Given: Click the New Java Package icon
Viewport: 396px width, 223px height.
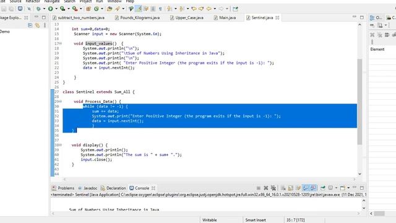Looking at the screenshot, I should pyautogui.click(x=88, y=9).
